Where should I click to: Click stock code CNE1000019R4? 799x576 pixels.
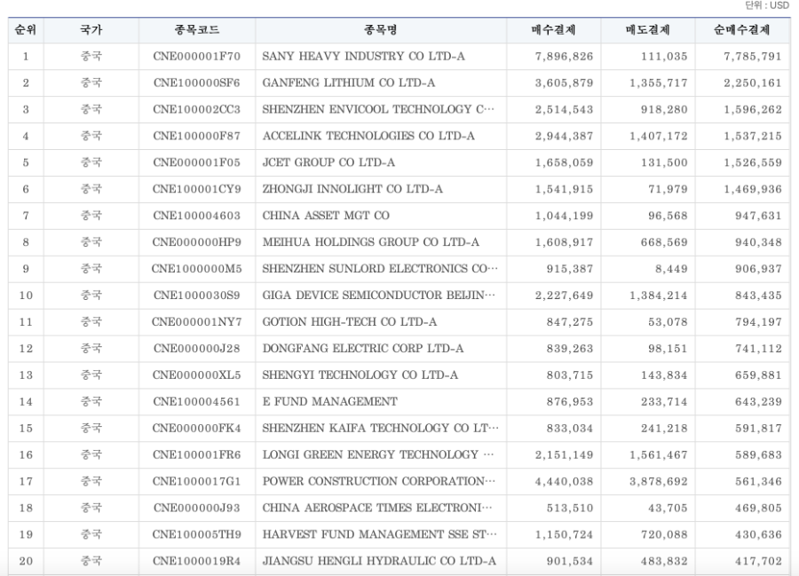click(197, 561)
